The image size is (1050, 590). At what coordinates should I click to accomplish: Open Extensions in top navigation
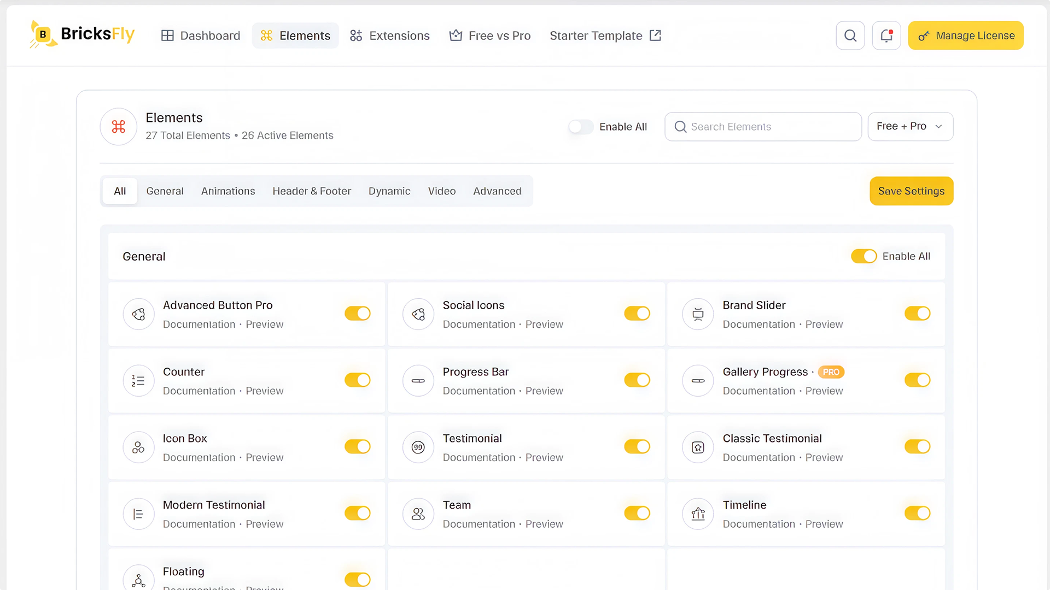(x=390, y=36)
